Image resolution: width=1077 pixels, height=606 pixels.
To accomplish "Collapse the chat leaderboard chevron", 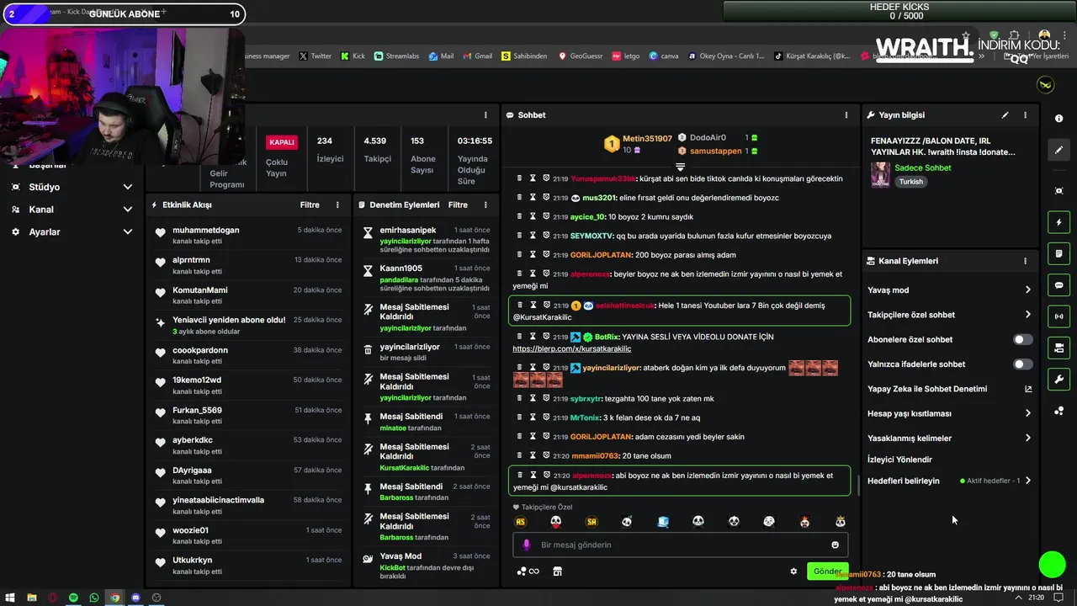I will [x=680, y=167].
